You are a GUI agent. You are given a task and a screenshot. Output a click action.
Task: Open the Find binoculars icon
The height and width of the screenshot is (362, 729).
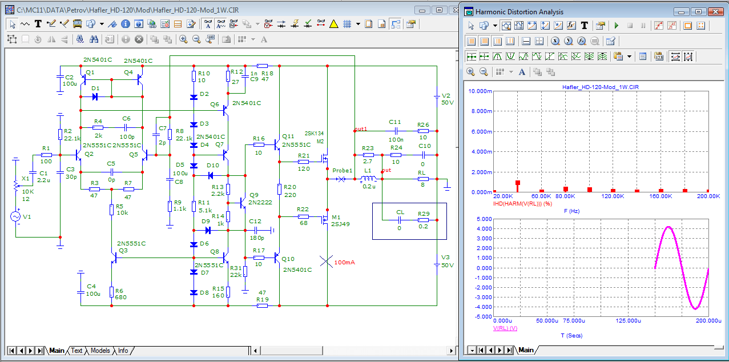[x=80, y=39]
